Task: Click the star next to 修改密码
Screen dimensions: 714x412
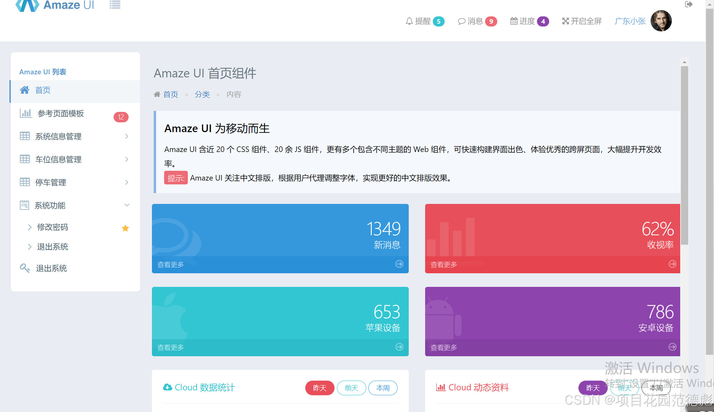Action: pos(125,228)
